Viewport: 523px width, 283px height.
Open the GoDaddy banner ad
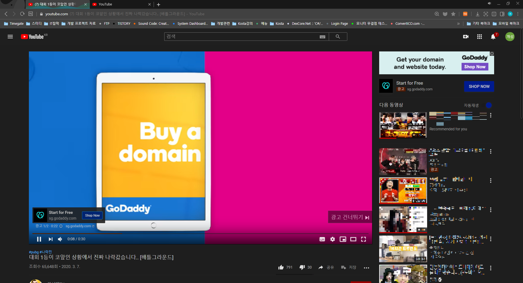(x=436, y=63)
